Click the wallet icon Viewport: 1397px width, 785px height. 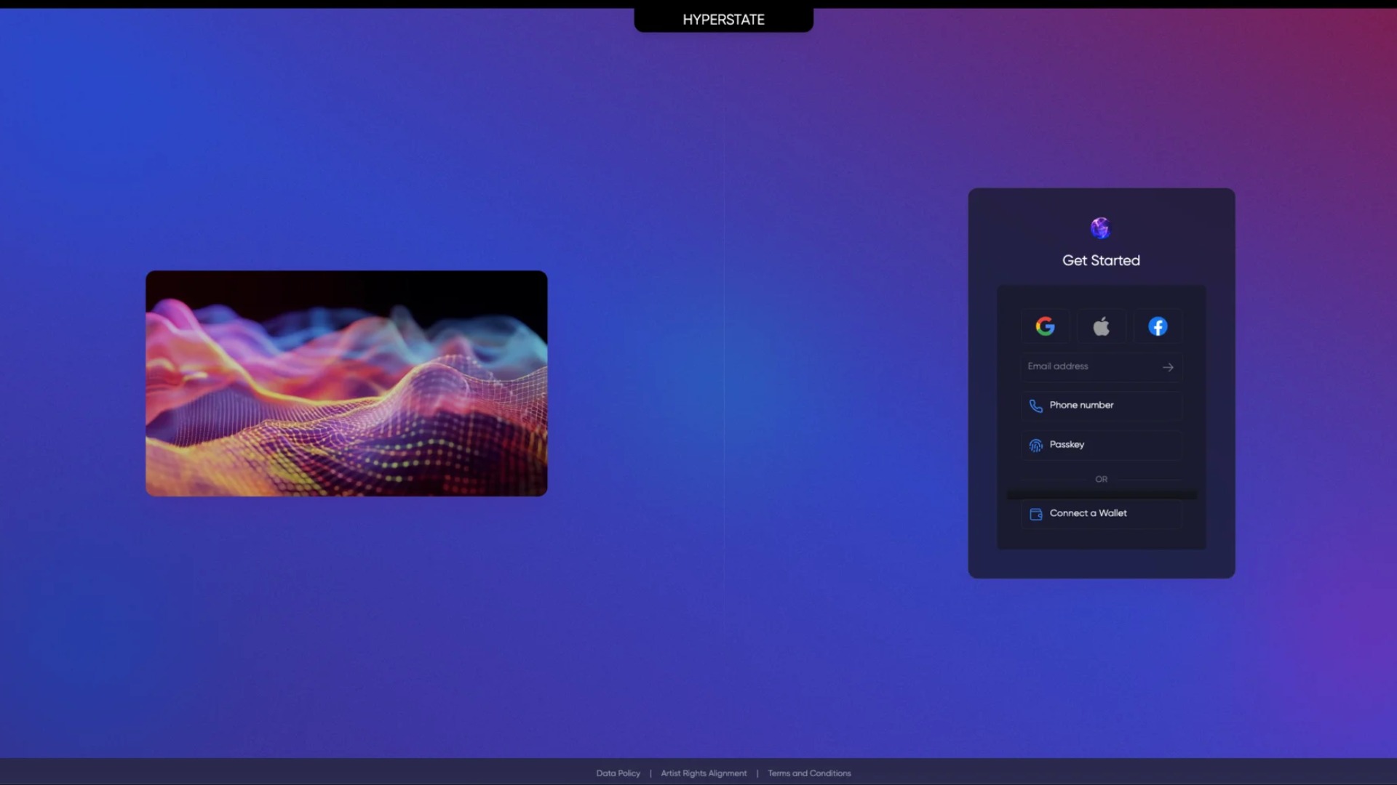[1036, 514]
